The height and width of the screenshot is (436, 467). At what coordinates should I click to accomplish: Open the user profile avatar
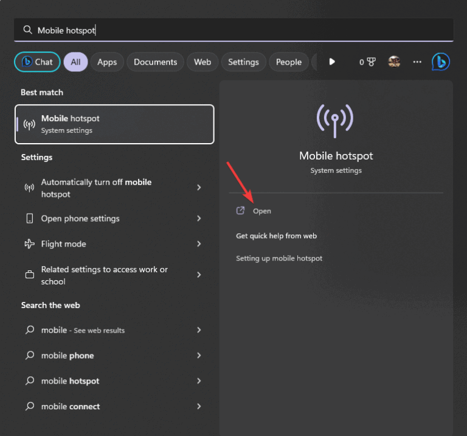pyautogui.click(x=394, y=62)
